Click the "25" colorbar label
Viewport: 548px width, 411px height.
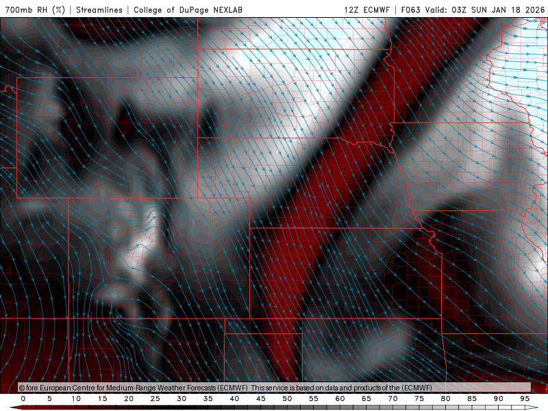tap(155, 399)
